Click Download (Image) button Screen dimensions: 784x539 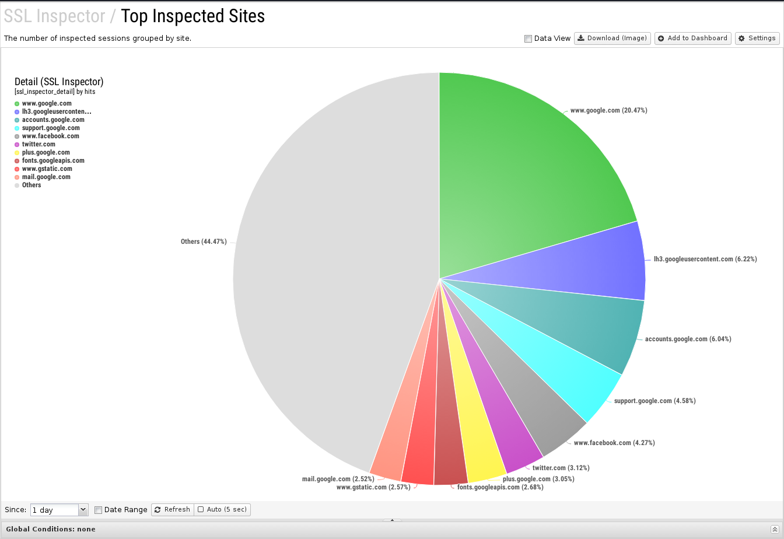[x=612, y=38]
